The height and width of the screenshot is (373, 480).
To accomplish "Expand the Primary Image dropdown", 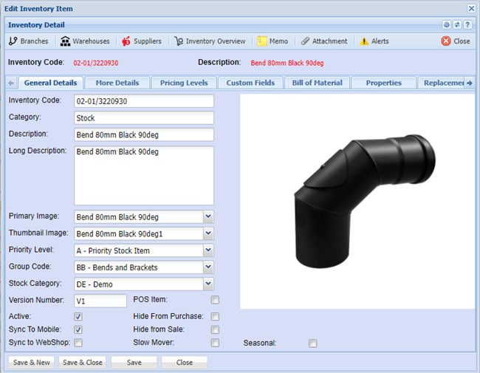I will click(x=208, y=216).
